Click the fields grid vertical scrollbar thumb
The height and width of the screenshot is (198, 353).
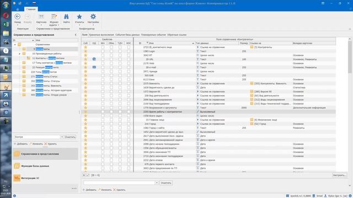click(x=350, y=57)
